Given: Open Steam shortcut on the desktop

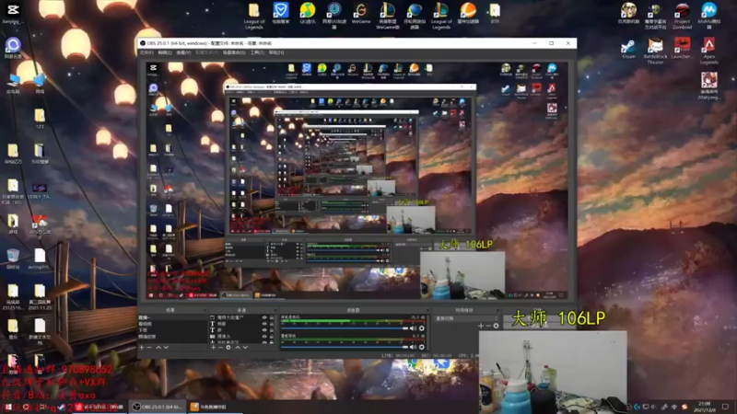Looking at the screenshot, I should 628,50.
